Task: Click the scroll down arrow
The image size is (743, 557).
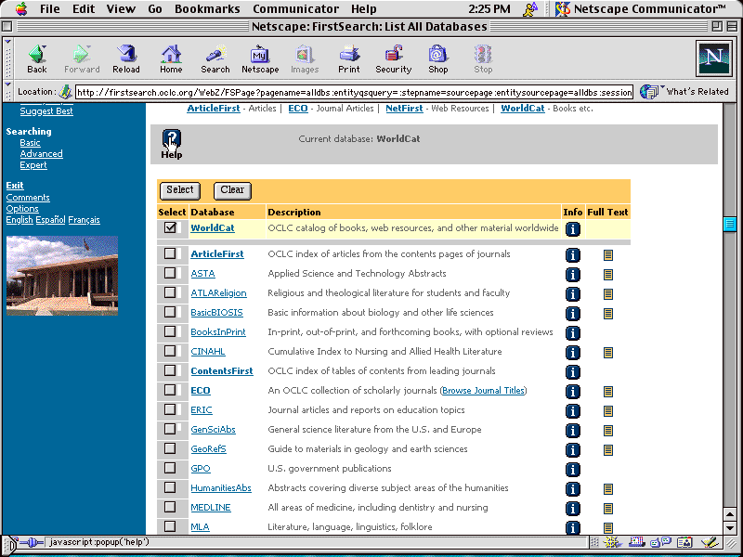Action: pyautogui.click(x=730, y=527)
